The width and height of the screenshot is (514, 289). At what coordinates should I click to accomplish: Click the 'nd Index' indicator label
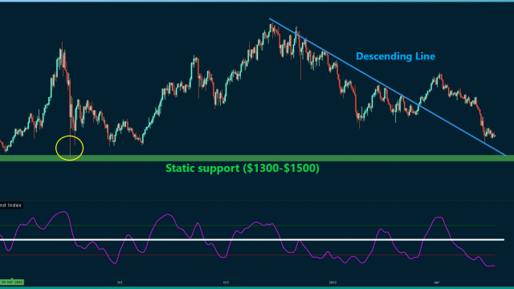coord(10,206)
